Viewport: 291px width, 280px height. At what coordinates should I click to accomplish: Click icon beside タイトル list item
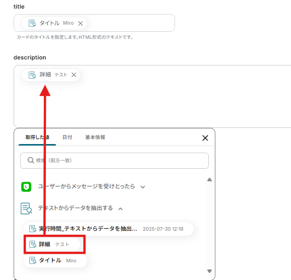click(x=33, y=260)
